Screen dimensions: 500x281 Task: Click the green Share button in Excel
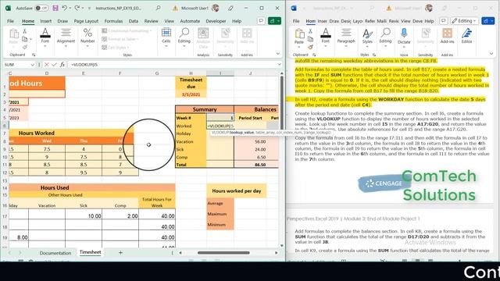(274, 21)
